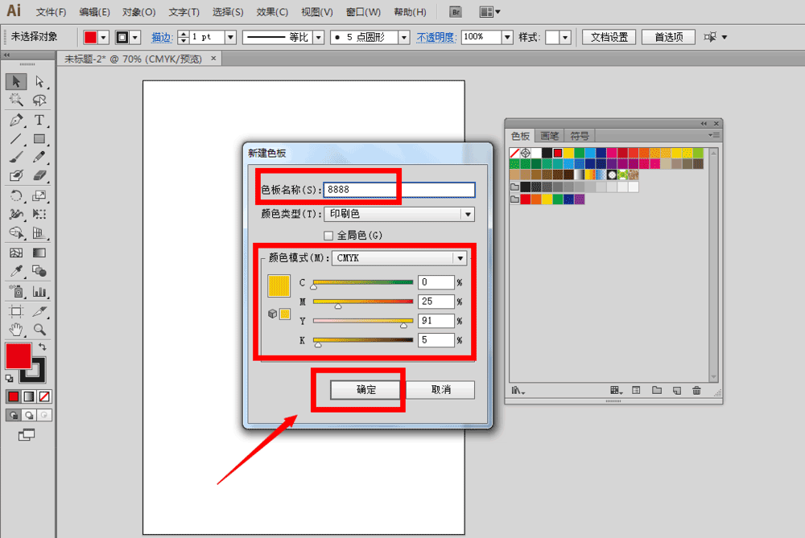This screenshot has height=538, width=805.
Task: Enable Draw Normal mode
Action: 14,415
